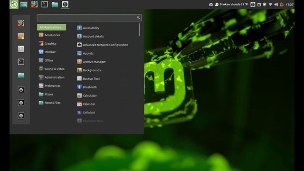
Task: Open the Files folder in the favorites sidebar
Action: pyautogui.click(x=21, y=75)
